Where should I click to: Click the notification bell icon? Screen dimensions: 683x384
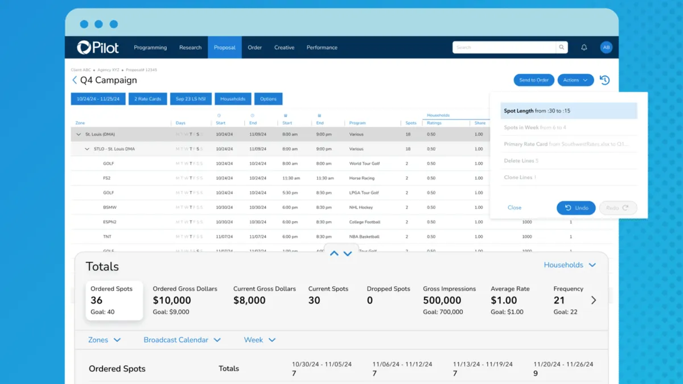(x=583, y=47)
